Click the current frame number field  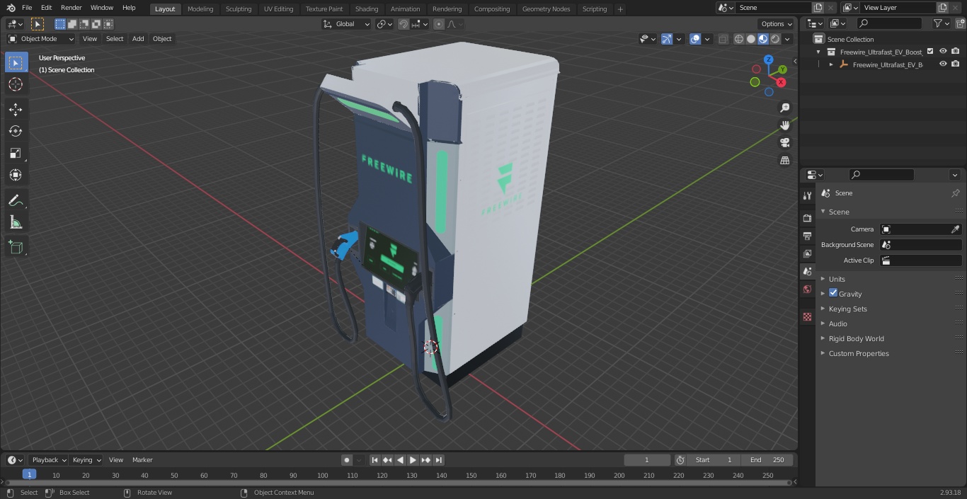(647, 460)
